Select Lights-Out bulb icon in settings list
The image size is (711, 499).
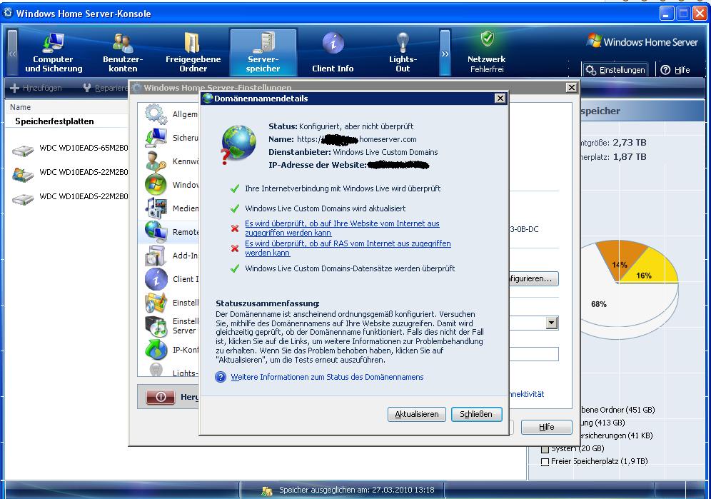pyautogui.click(x=156, y=370)
